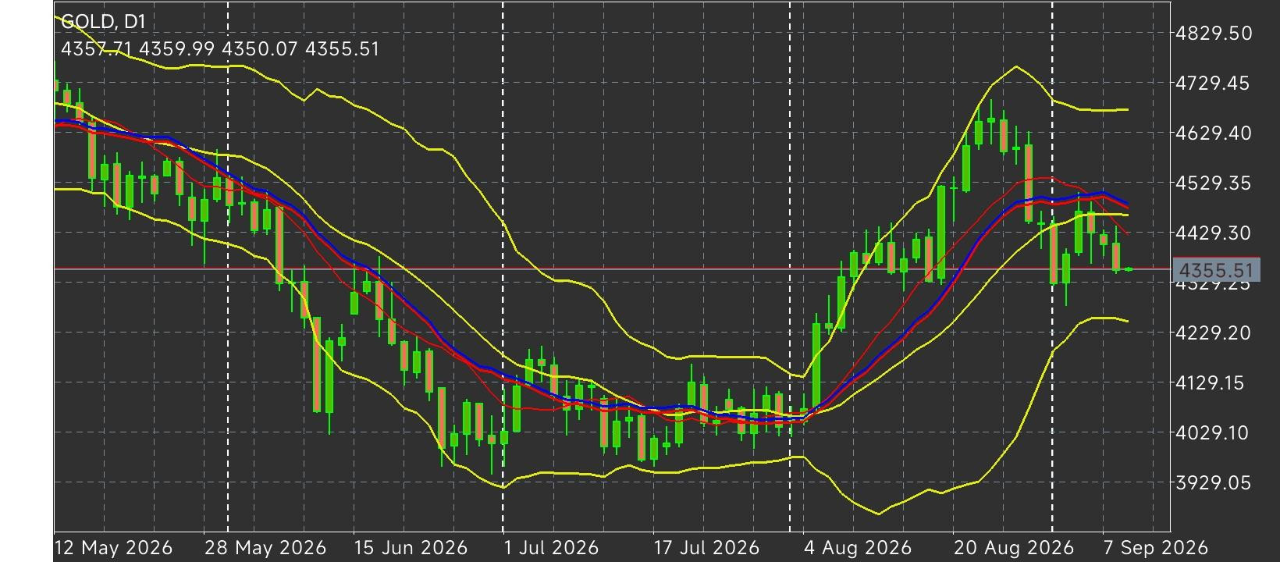Click the 15 Jun 2026 date label
Image resolution: width=1280 pixels, height=562 pixels.
(411, 547)
